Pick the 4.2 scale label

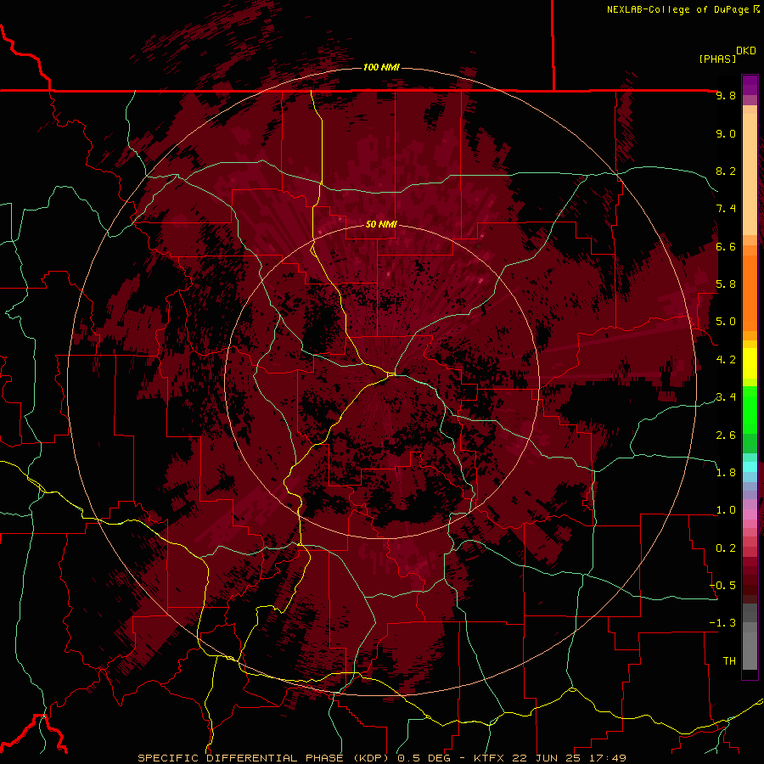(x=726, y=360)
